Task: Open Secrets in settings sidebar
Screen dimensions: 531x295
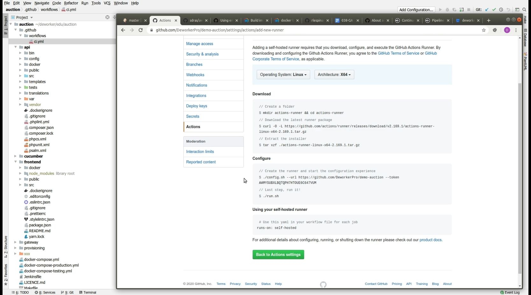Action: click(x=193, y=117)
